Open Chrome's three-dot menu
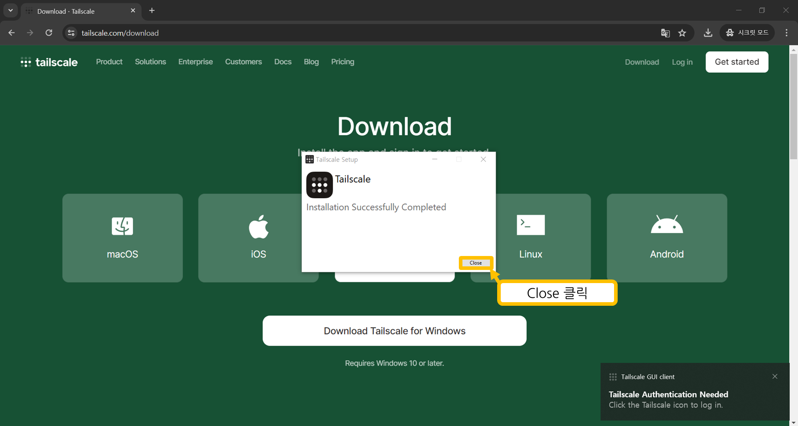 click(x=786, y=33)
